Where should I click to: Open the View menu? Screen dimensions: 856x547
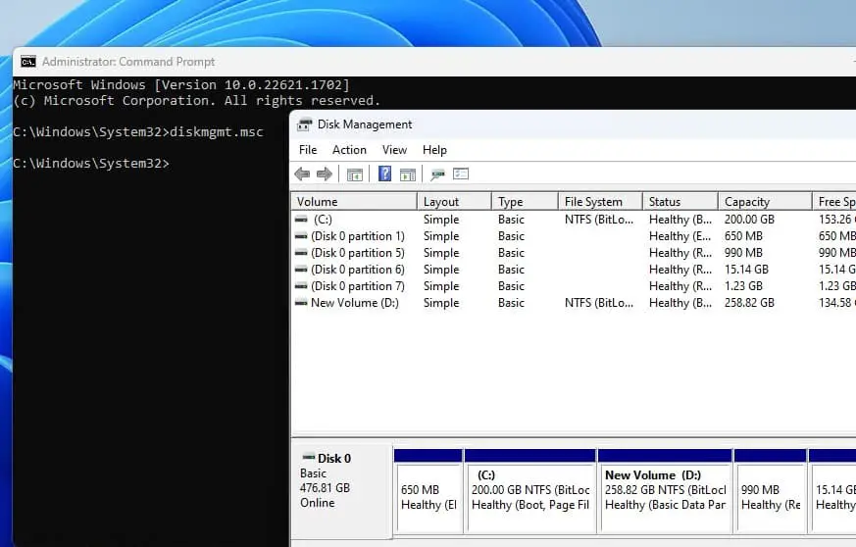[x=394, y=150]
